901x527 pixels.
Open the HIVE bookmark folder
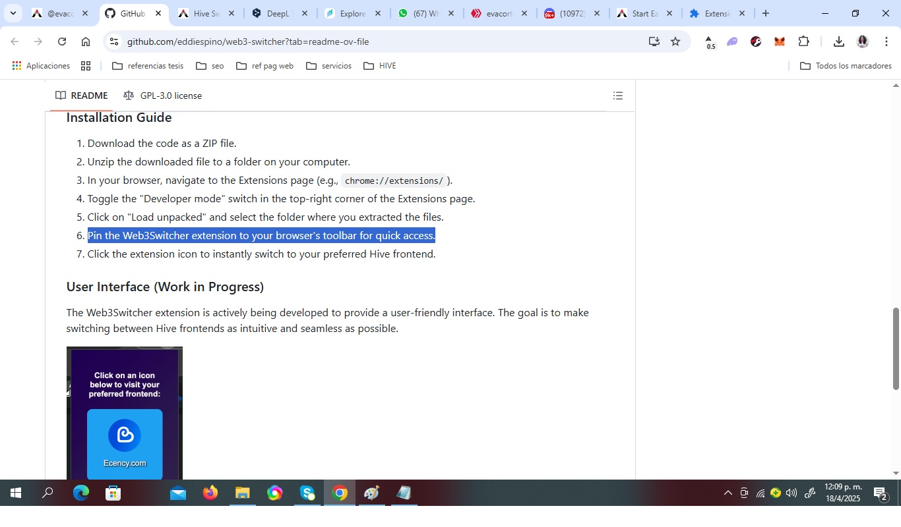380,66
